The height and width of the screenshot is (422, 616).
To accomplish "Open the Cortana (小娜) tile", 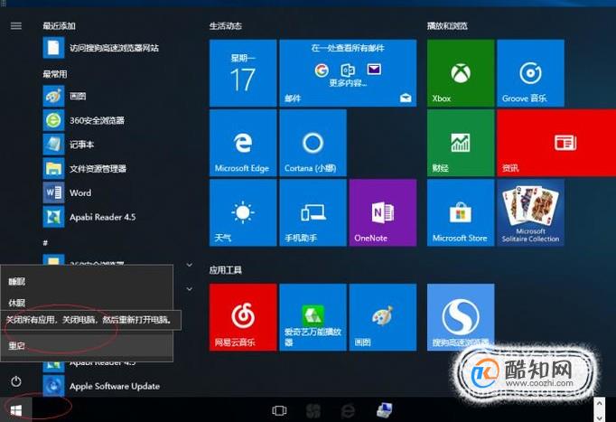I will pyautogui.click(x=313, y=143).
